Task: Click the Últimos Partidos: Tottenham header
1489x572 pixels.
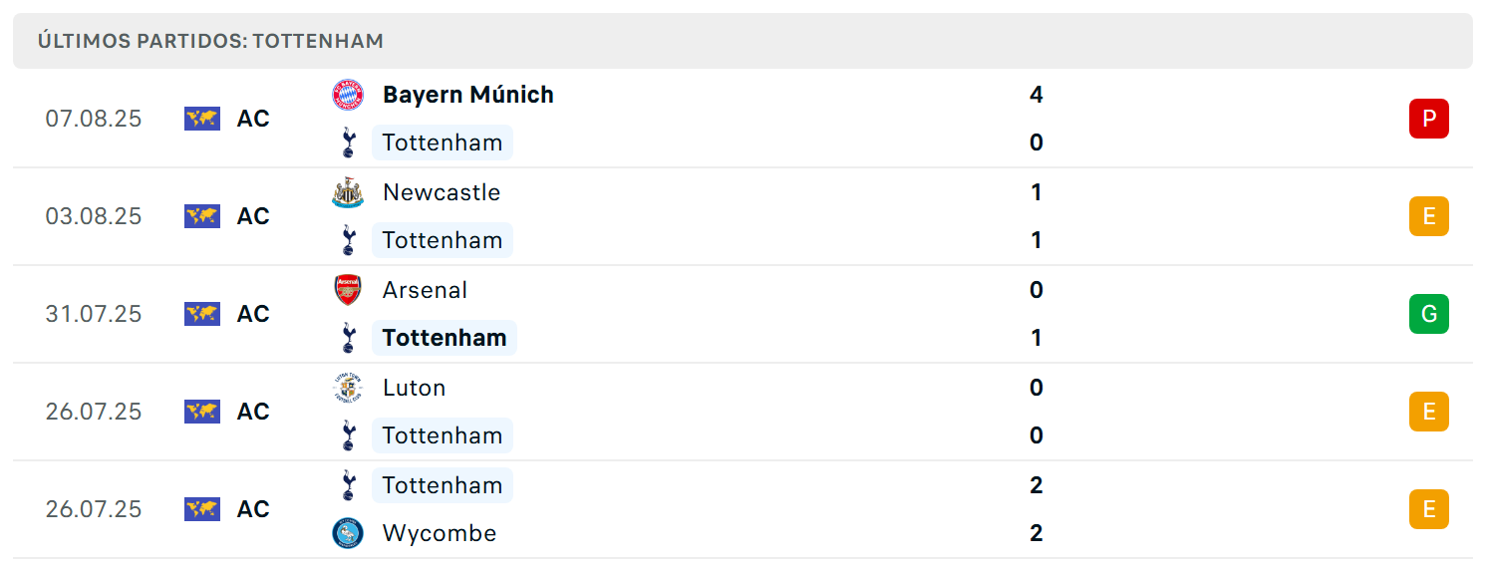Action: point(210,41)
